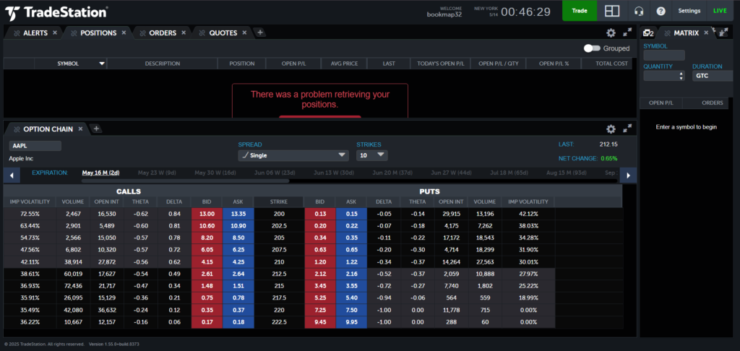Open the Strikes count dropdown
740x351 pixels.
(372, 155)
